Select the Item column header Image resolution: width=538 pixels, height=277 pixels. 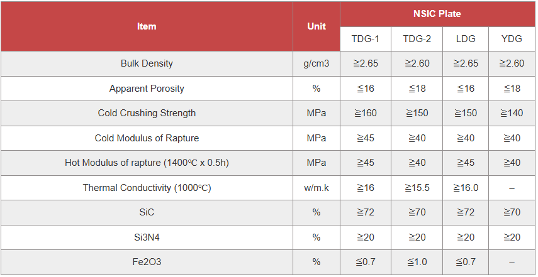click(147, 26)
